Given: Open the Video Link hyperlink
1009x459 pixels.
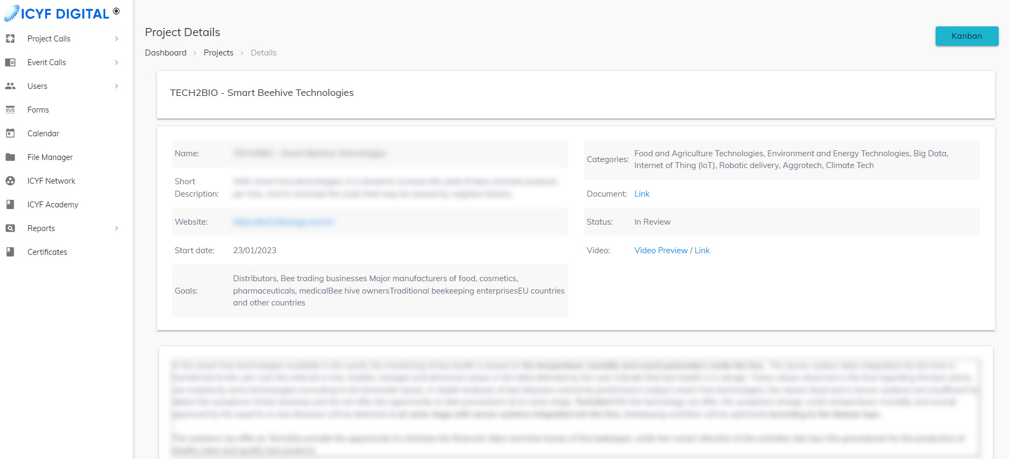Looking at the screenshot, I should pos(702,251).
